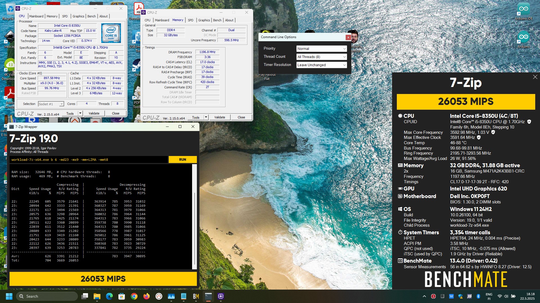Click the shield icon beside CPUID value
The width and height of the screenshot is (540, 303).
529,122
